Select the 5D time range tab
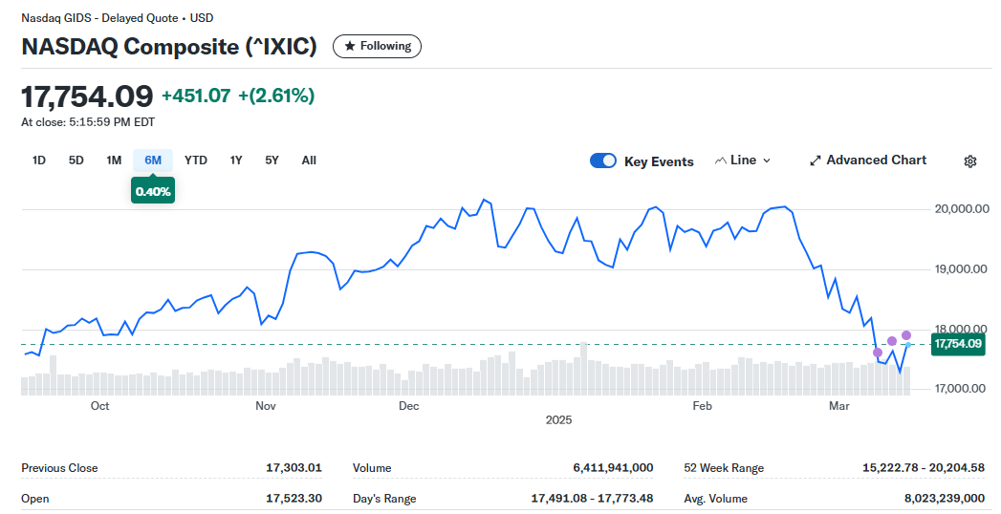 coord(76,161)
